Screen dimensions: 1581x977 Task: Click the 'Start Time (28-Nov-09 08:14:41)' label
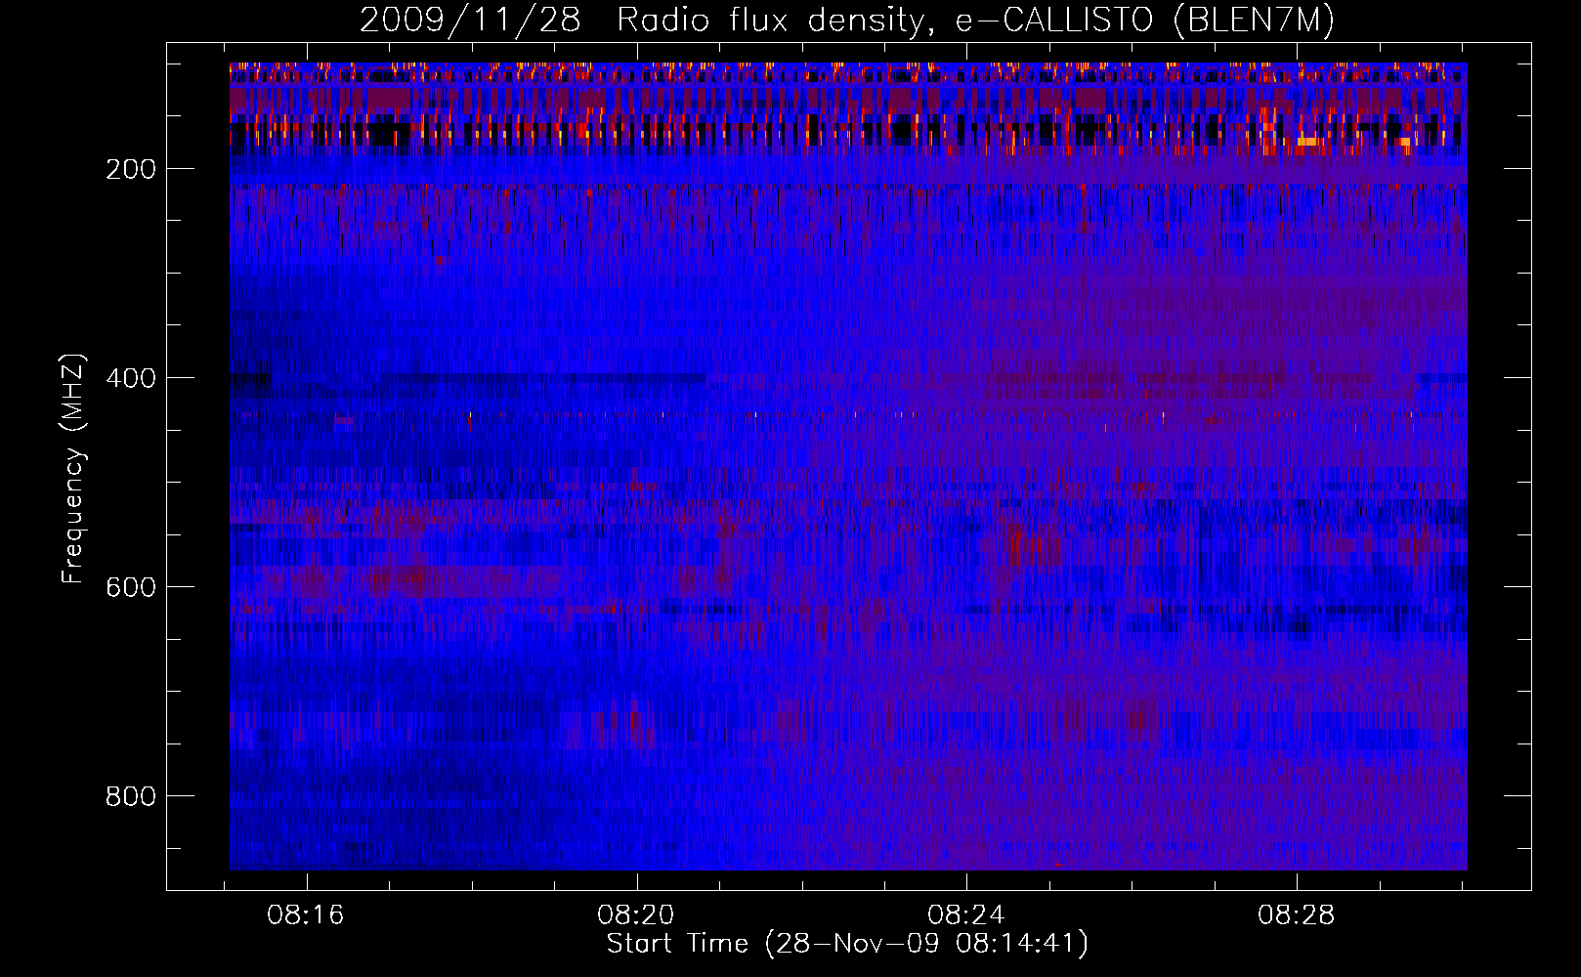tap(847, 944)
